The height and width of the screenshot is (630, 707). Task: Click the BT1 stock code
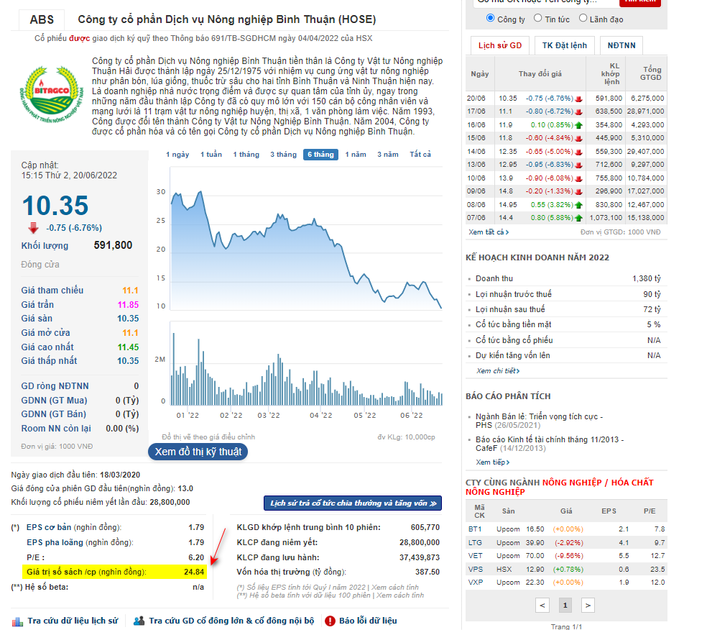pos(475,529)
